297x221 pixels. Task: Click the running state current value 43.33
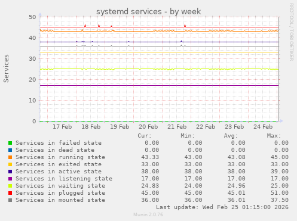[x=150, y=157]
